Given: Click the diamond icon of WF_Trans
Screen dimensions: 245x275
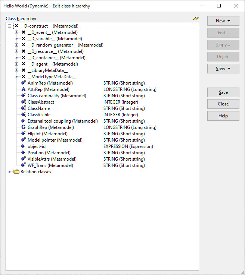Looking at the screenshot, I should (x=23, y=165).
